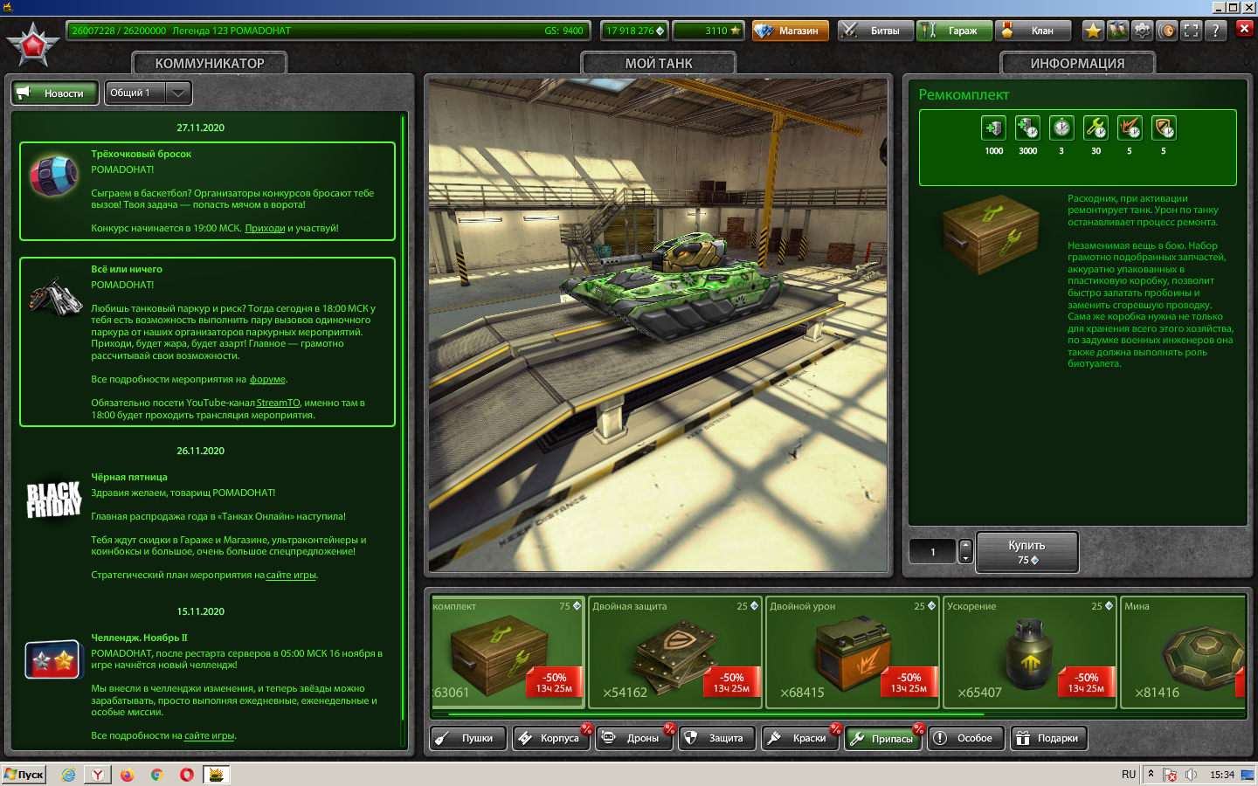The height and width of the screenshot is (786, 1258).
Task: Click the crystals balance 17 918 276
Action: click(634, 31)
